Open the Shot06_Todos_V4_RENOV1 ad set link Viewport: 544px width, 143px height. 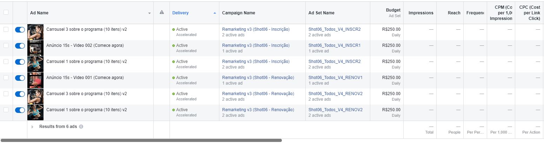[335, 78]
